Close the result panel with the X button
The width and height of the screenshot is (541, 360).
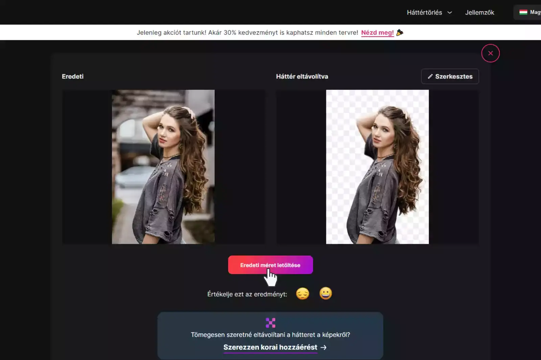coord(490,53)
